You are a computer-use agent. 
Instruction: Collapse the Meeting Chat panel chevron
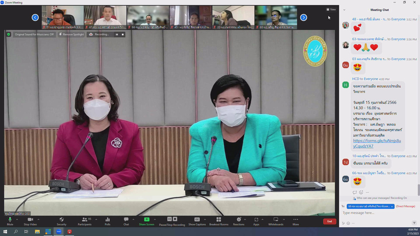click(x=344, y=10)
